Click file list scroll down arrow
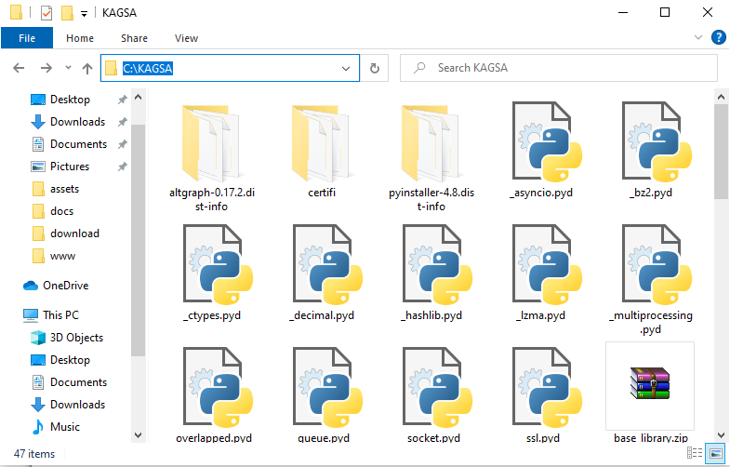The width and height of the screenshot is (730, 467). (721, 435)
